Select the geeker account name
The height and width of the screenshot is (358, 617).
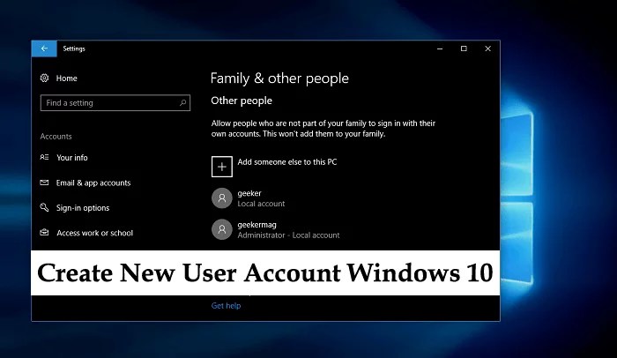[249, 193]
